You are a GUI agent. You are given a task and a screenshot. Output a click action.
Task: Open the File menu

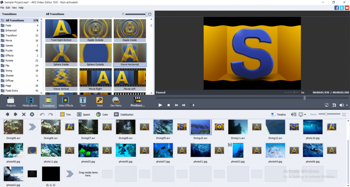coord(2,8)
